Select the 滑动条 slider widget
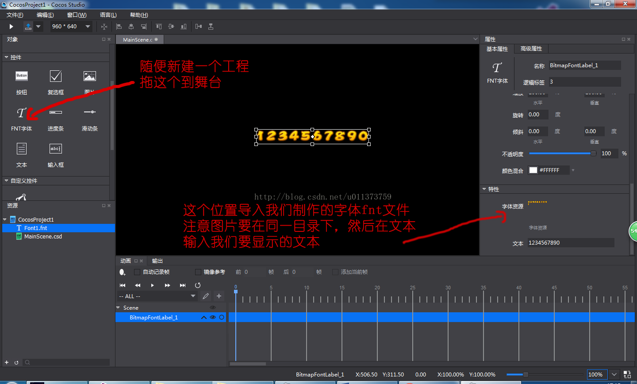Viewport: 637px width, 384px height. click(90, 119)
